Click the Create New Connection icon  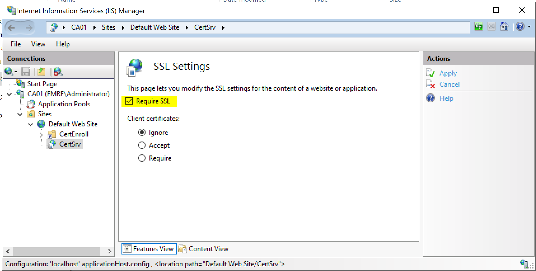click(x=9, y=72)
